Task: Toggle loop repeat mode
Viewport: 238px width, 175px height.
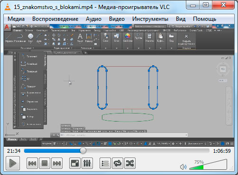Action: 118,163
